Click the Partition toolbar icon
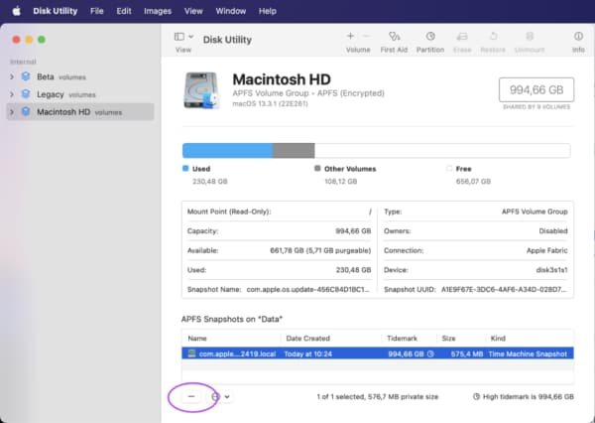The image size is (595, 423). tap(430, 37)
